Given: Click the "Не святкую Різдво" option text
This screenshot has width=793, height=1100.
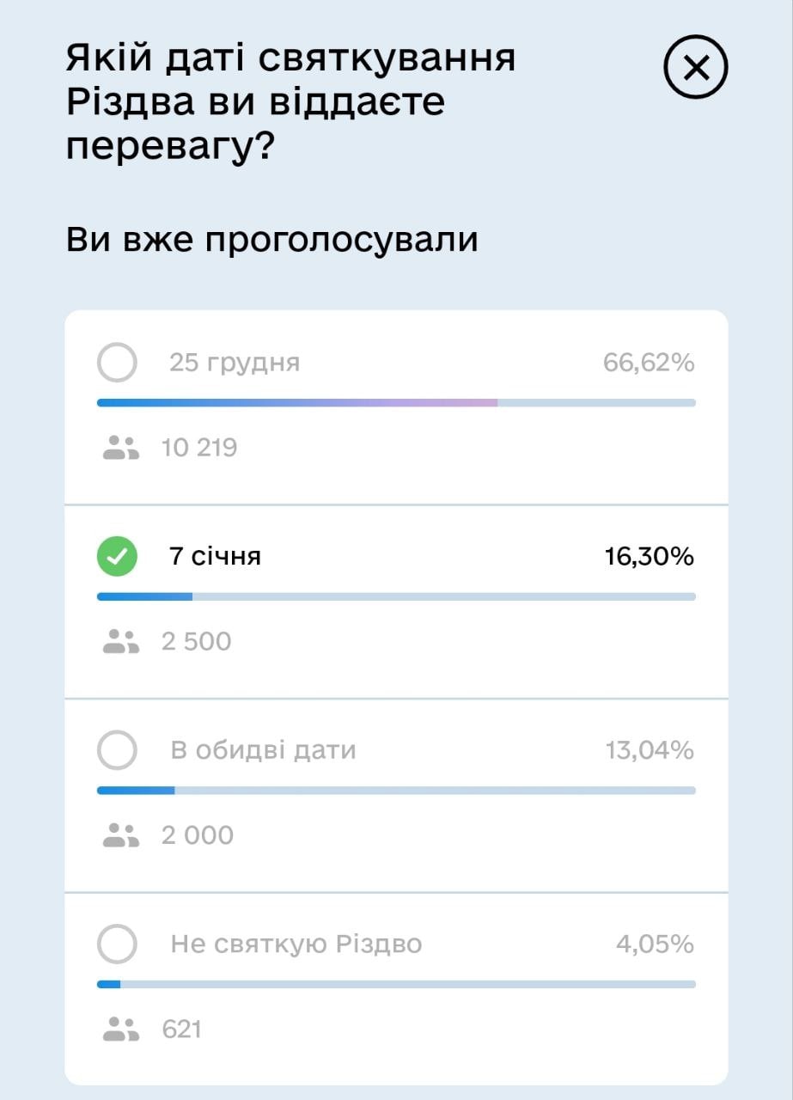Looking at the screenshot, I should coord(296,944).
